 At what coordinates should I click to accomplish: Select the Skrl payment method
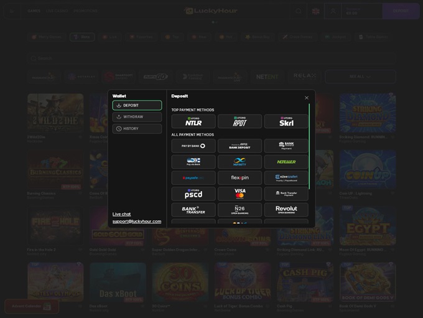click(x=286, y=121)
